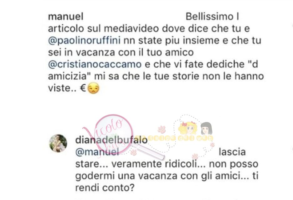Image resolution: width=293 pixels, height=200 pixels.
Task: Open dianadelbufalo's profile picture
Action: click(58, 143)
